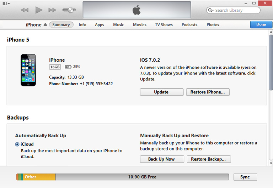
Task: Click the 10.90 GB Free storage area
Action: (142, 177)
